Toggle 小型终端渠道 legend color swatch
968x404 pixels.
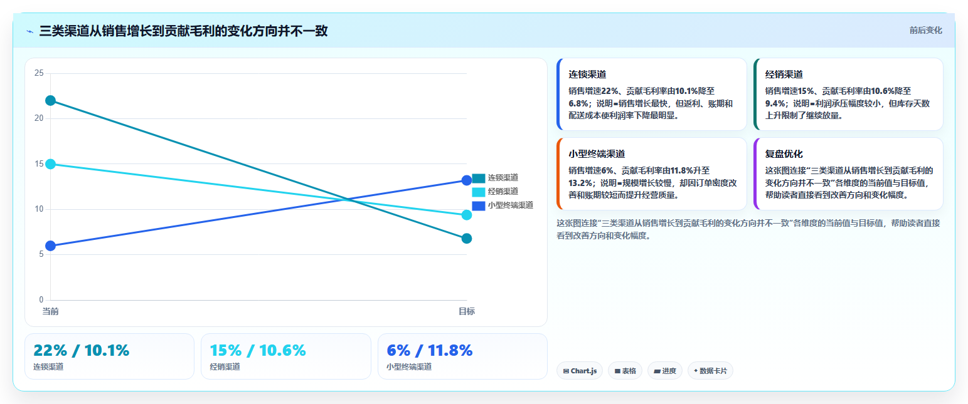478,205
